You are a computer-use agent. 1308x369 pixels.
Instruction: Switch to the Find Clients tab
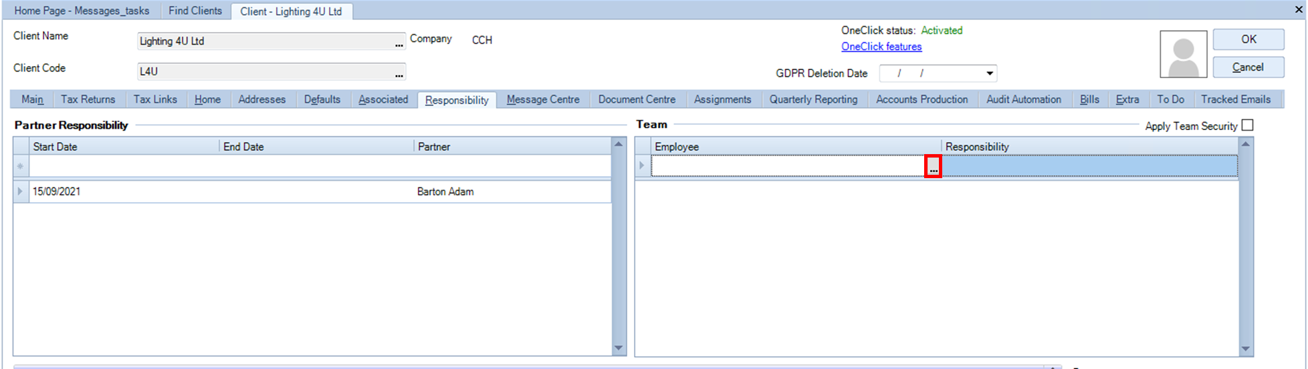pyautogui.click(x=195, y=11)
